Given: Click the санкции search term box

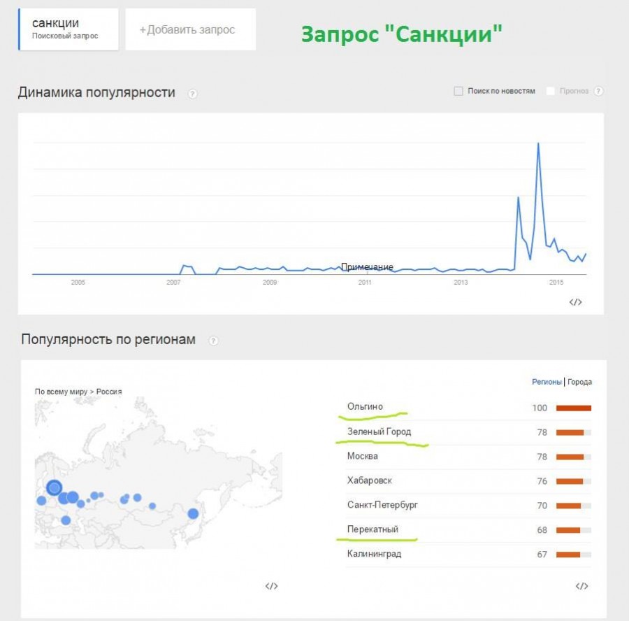Looking at the screenshot, I should pyautogui.click(x=68, y=29).
